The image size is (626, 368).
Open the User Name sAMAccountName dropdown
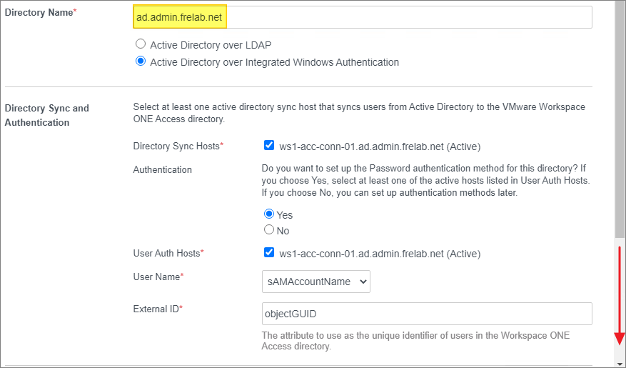pos(315,282)
